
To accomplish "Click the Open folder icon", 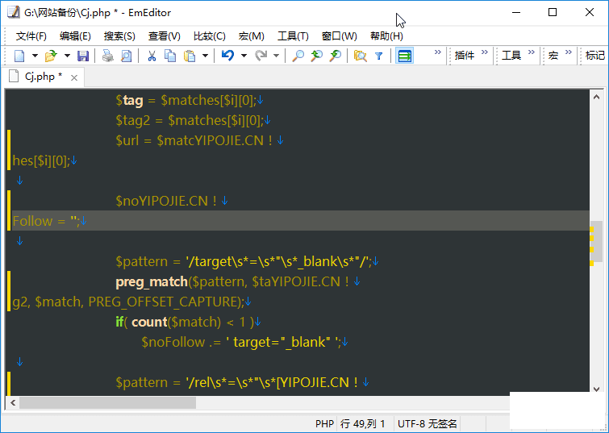I will tap(51, 56).
